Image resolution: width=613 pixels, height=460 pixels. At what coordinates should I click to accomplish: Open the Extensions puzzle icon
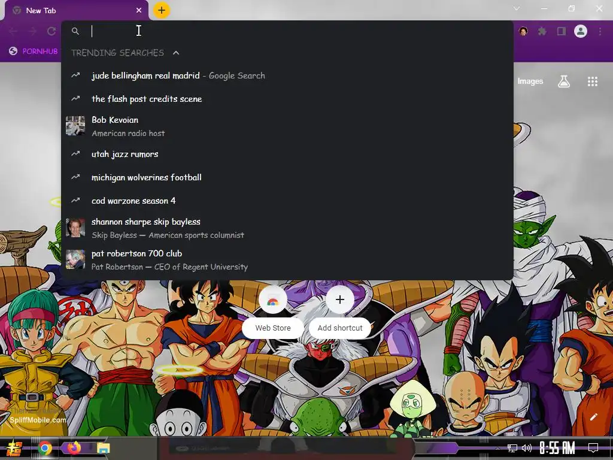(542, 31)
